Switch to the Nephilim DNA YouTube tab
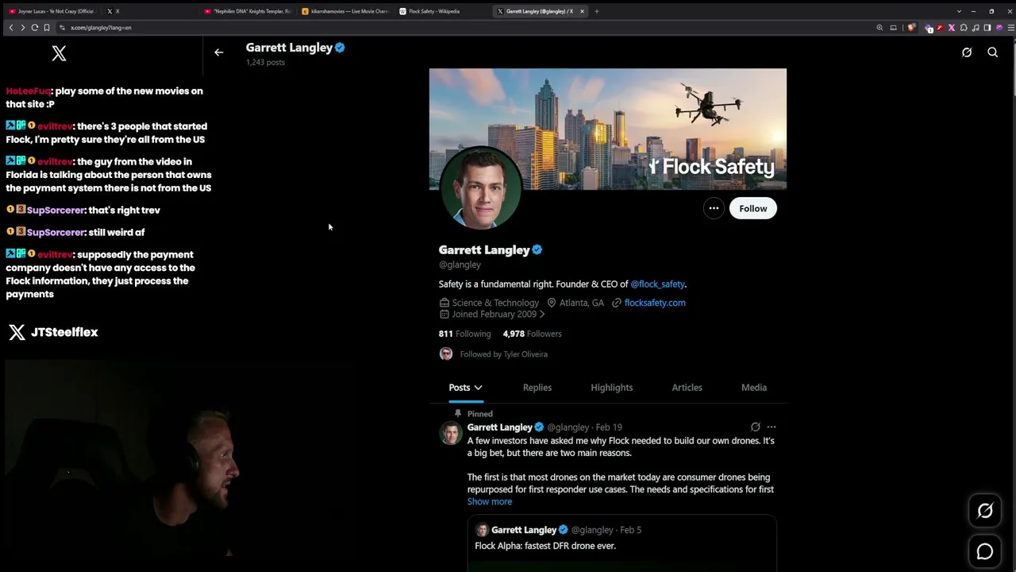 tap(246, 11)
